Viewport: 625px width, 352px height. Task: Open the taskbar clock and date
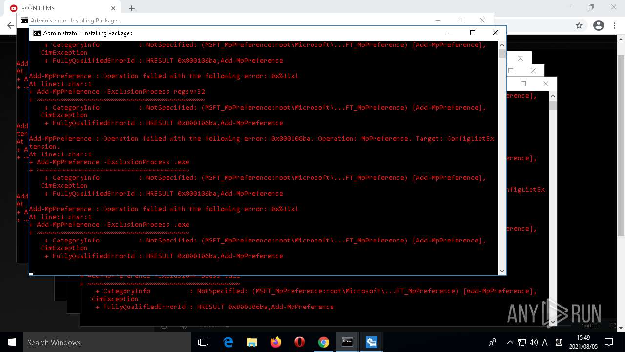coord(583,342)
